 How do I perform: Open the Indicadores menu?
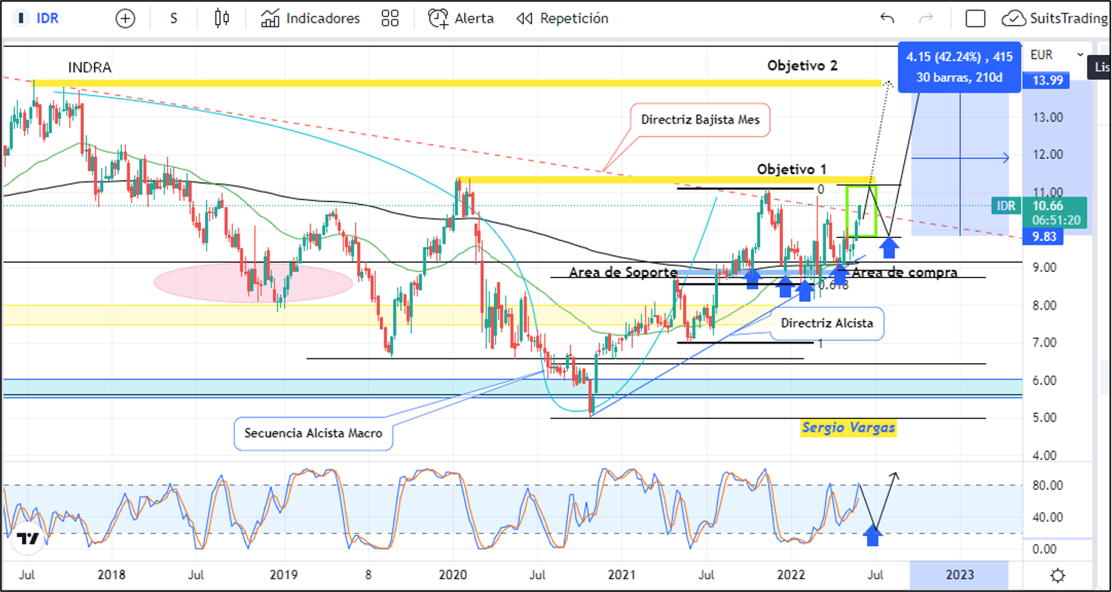click(x=310, y=19)
